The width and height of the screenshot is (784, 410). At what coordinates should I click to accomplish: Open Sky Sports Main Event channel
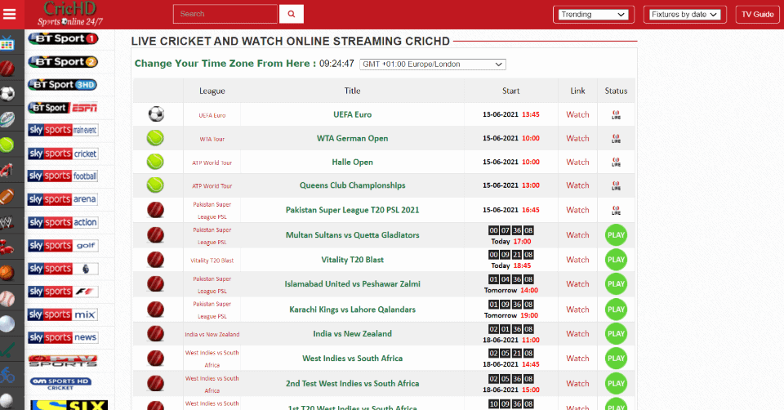coord(63,130)
